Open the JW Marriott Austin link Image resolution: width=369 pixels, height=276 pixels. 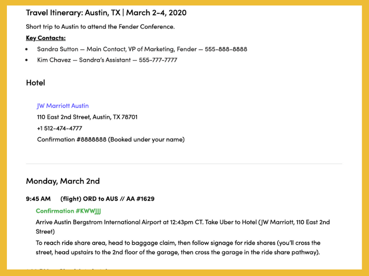pyautogui.click(x=63, y=106)
